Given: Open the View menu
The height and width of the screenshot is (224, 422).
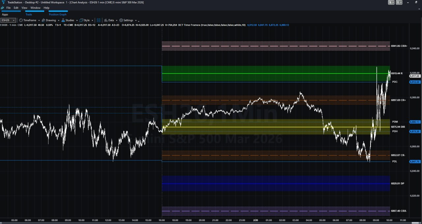Looking at the screenshot, I should point(24,8).
